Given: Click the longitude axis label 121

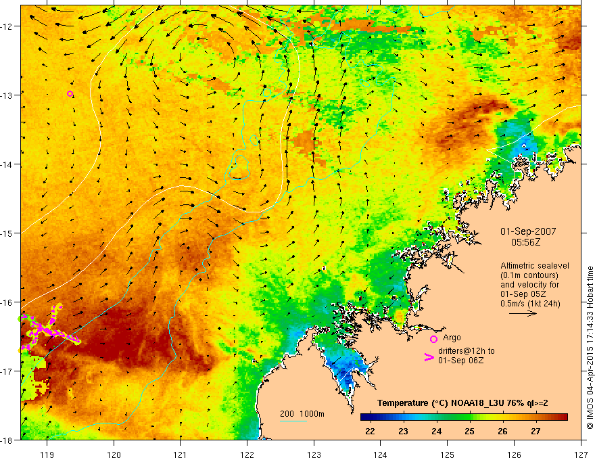Looking at the screenshot, I should (181, 455).
